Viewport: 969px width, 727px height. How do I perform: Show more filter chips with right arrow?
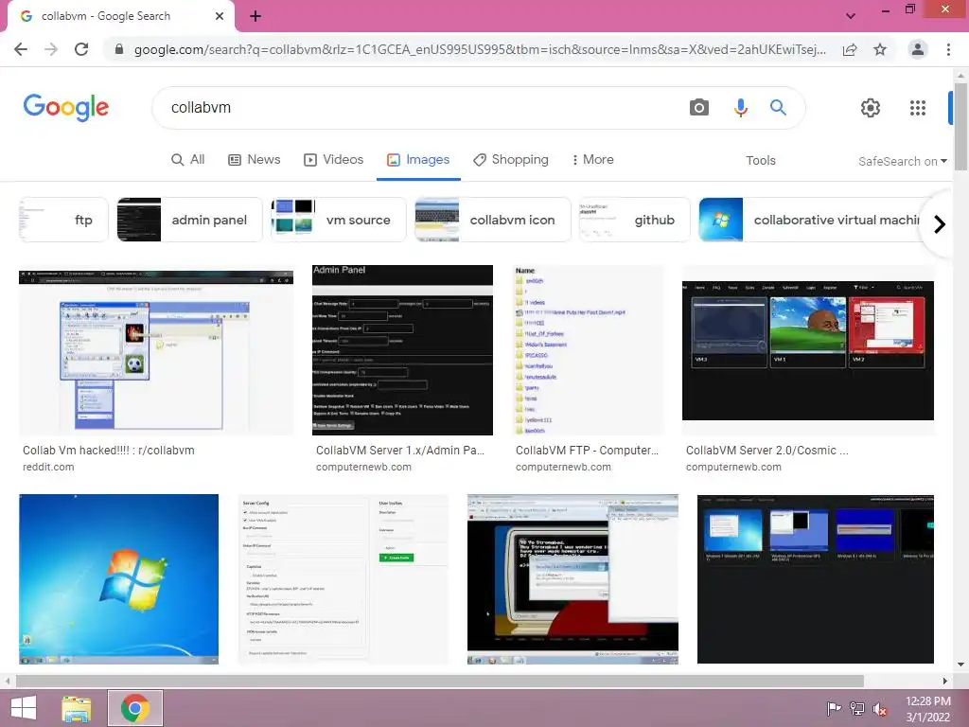point(940,223)
